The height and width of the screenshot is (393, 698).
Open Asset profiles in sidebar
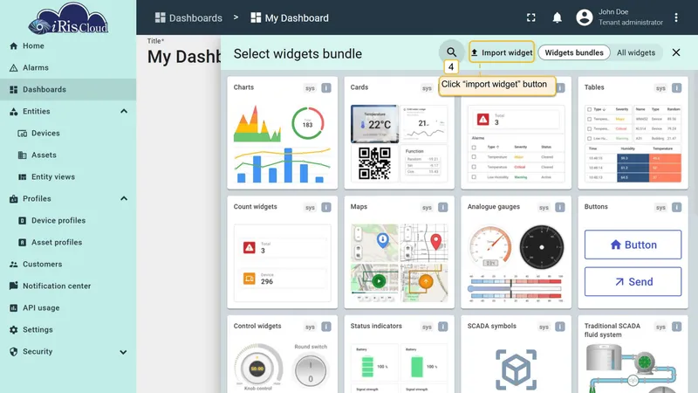[x=68, y=243]
